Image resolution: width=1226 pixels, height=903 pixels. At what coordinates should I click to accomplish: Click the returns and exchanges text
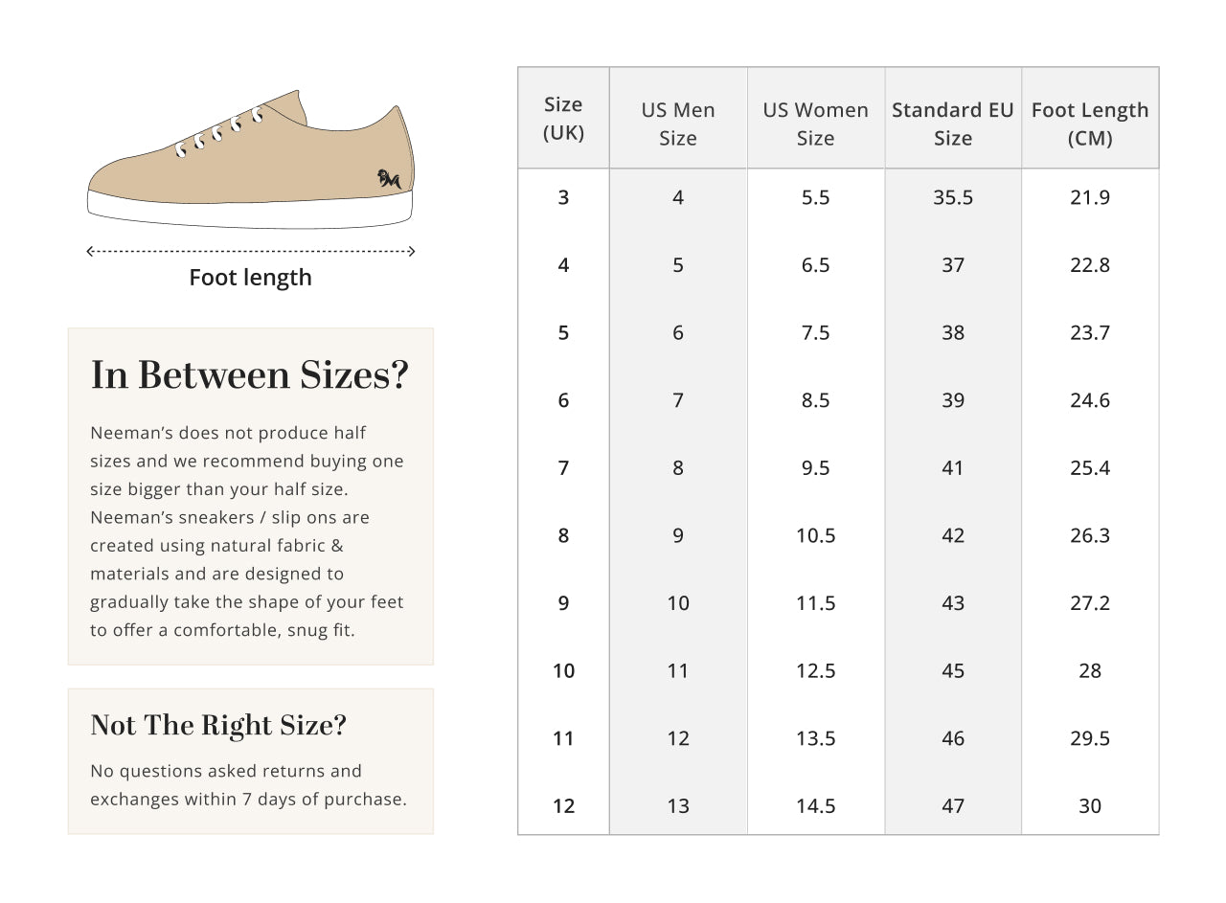click(x=248, y=785)
